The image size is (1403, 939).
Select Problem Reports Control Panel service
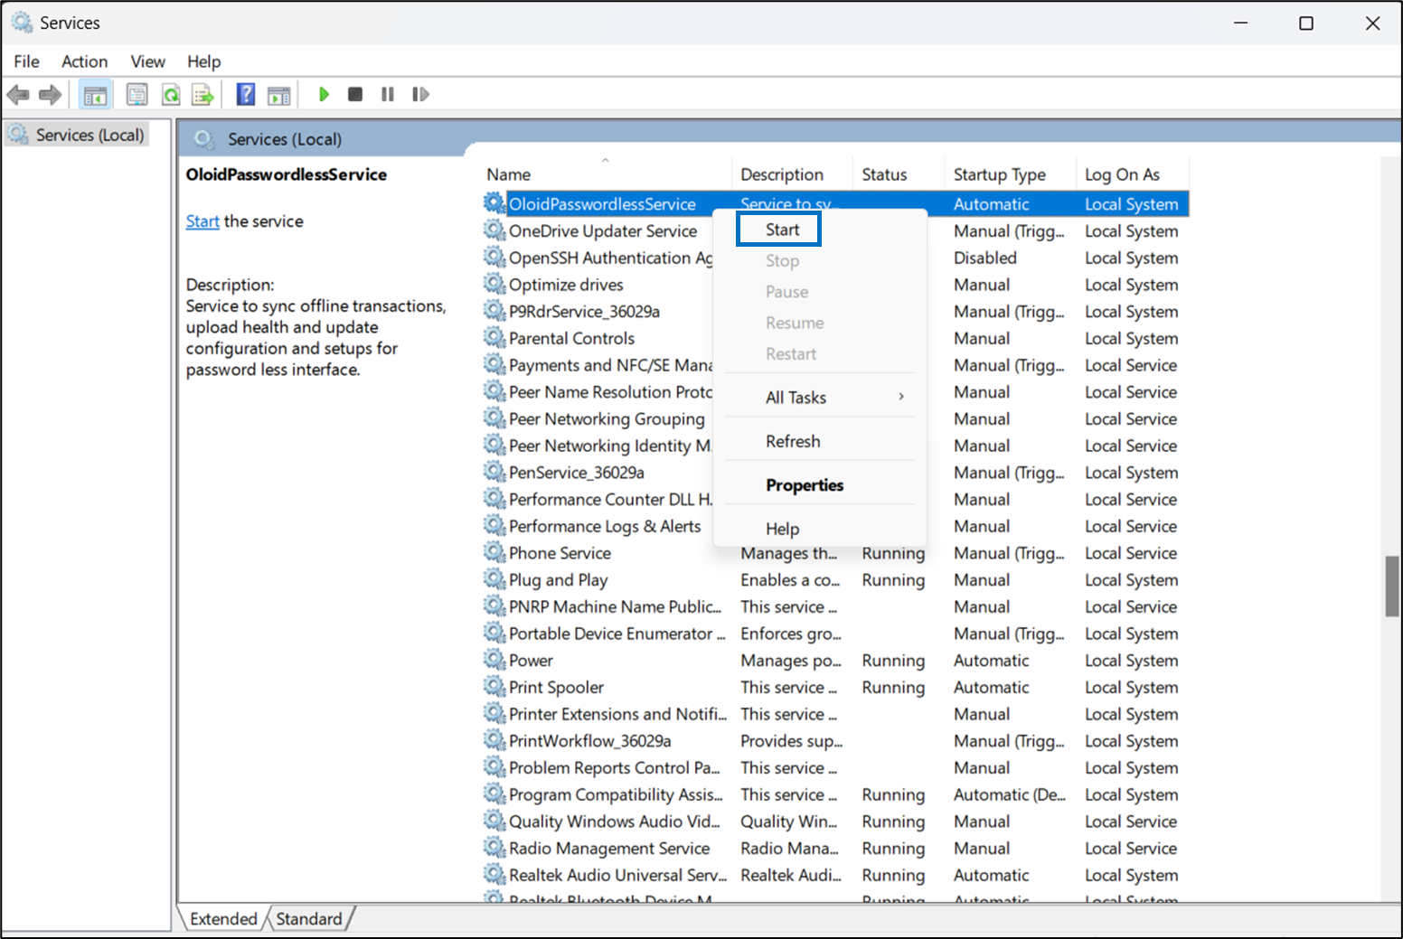(x=615, y=767)
